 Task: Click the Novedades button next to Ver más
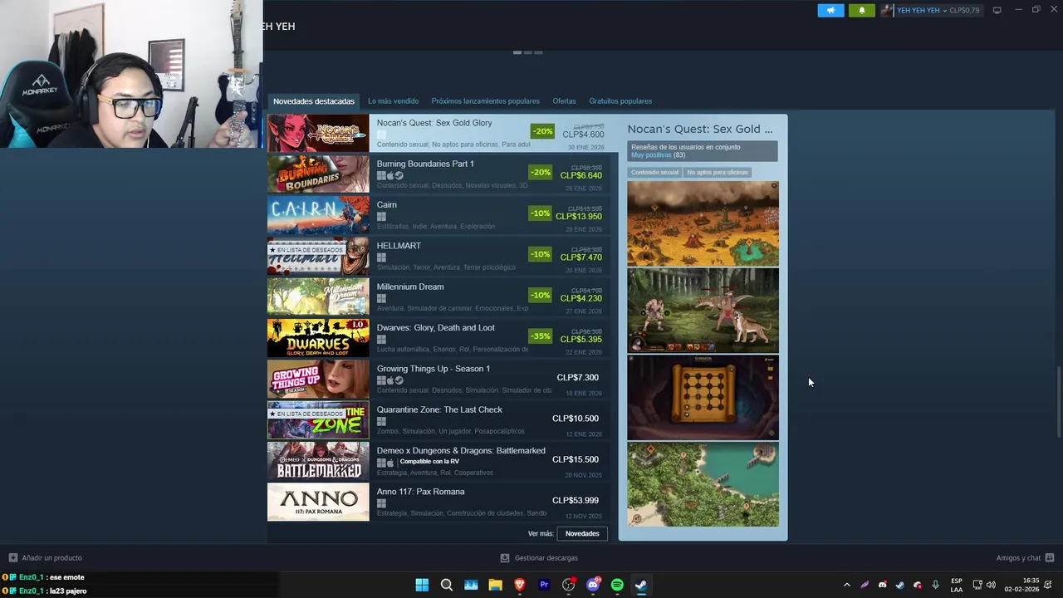point(582,534)
